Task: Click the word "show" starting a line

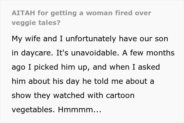Action: coord(21,95)
